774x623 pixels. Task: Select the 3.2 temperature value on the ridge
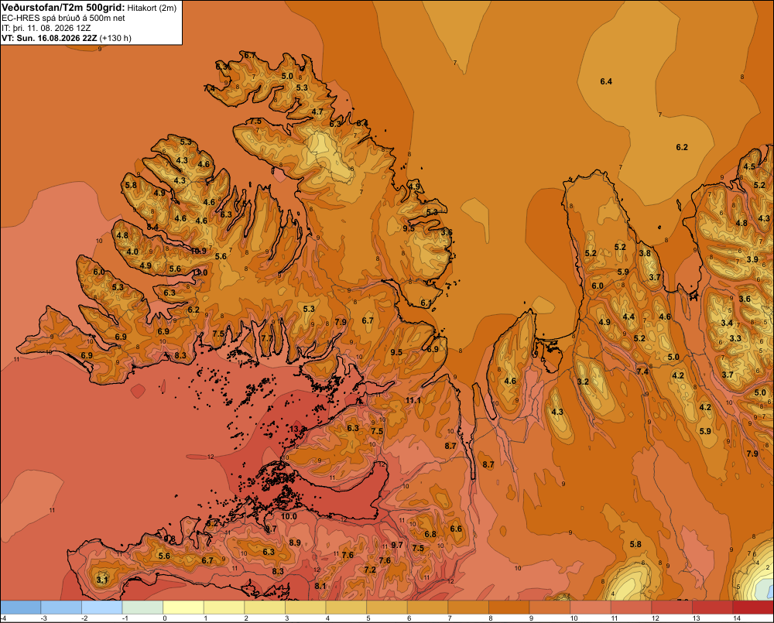[x=583, y=382]
